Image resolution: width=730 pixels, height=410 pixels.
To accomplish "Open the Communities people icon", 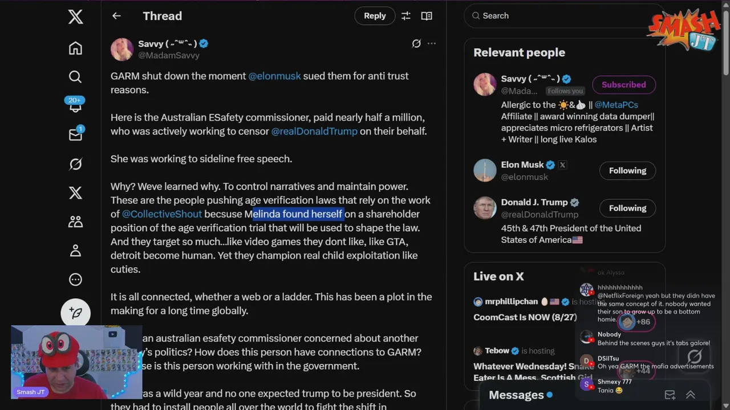I will (x=75, y=222).
